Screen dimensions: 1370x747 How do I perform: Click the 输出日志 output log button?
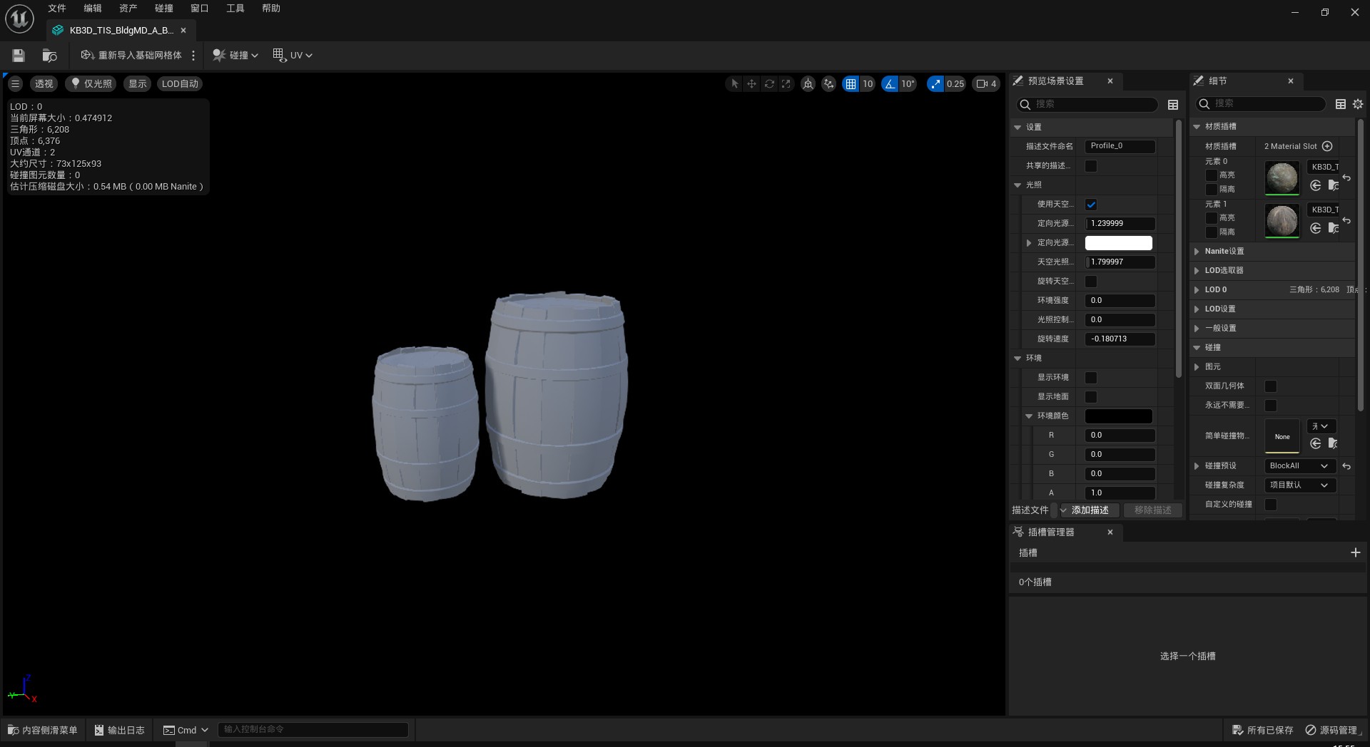(x=119, y=730)
